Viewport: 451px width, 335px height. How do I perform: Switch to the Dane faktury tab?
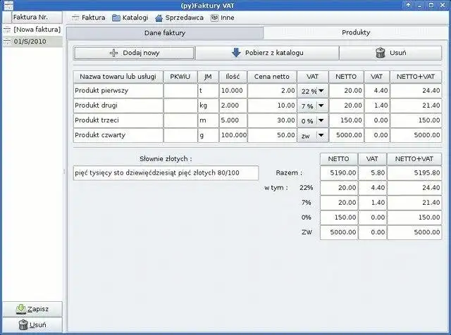tap(165, 33)
